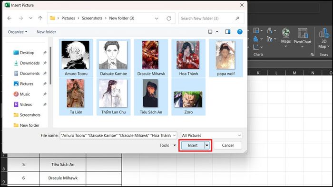This screenshot has width=333, height=187.
Task: Click the Screenshots breadcrumb in path
Action: 92,18
